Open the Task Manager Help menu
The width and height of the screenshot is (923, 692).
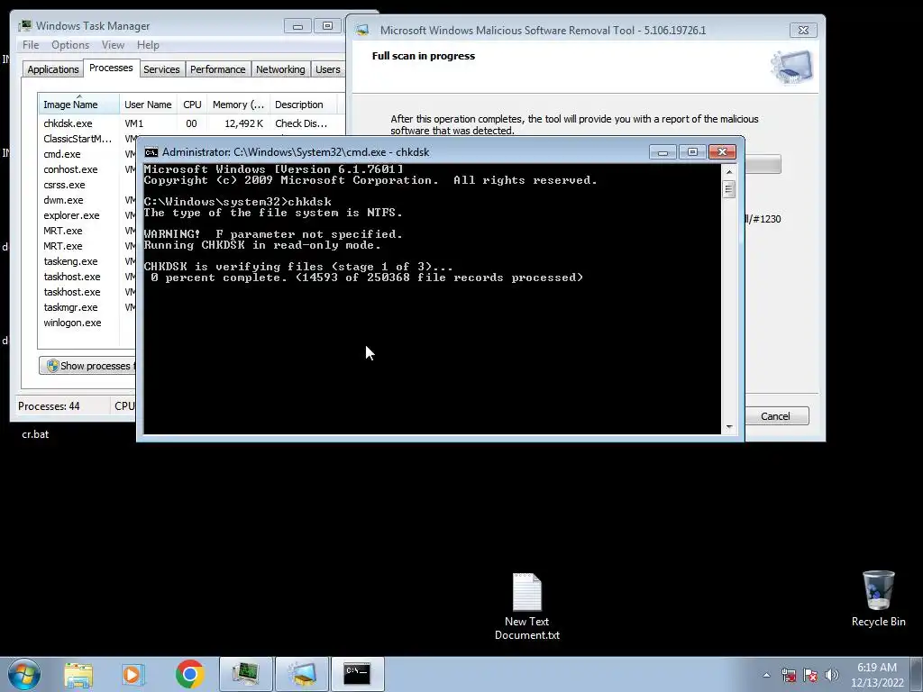pyautogui.click(x=148, y=45)
